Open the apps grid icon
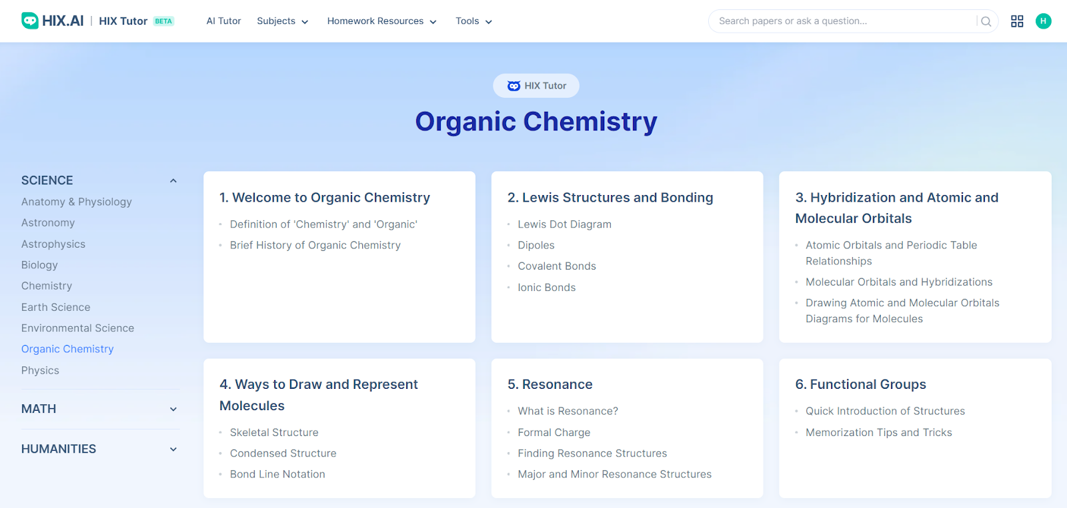The image size is (1067, 508). click(1017, 21)
